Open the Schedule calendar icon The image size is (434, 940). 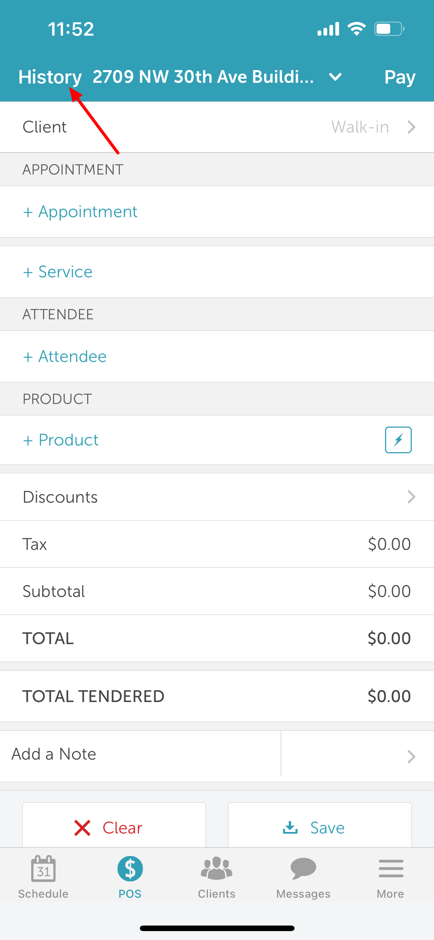click(x=43, y=869)
